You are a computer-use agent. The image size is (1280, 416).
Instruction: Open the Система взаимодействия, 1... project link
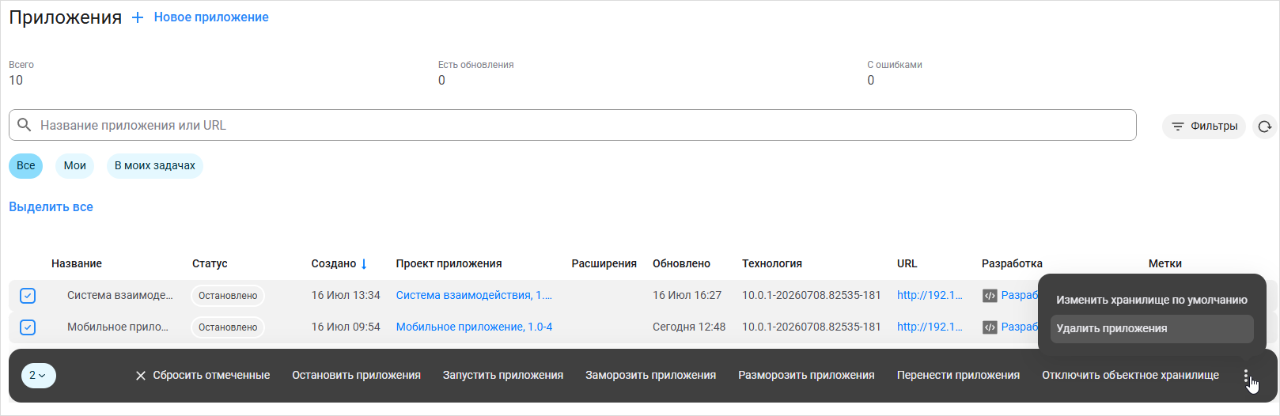(x=474, y=296)
